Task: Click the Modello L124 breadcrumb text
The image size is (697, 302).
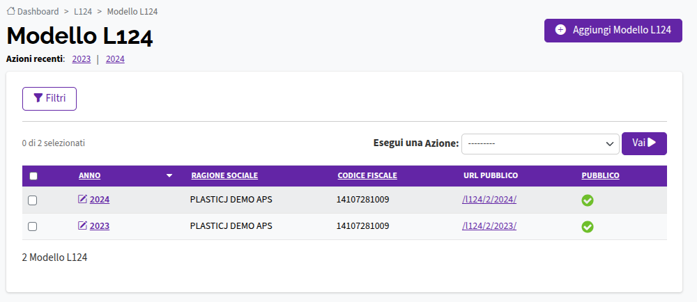Action: click(x=132, y=11)
